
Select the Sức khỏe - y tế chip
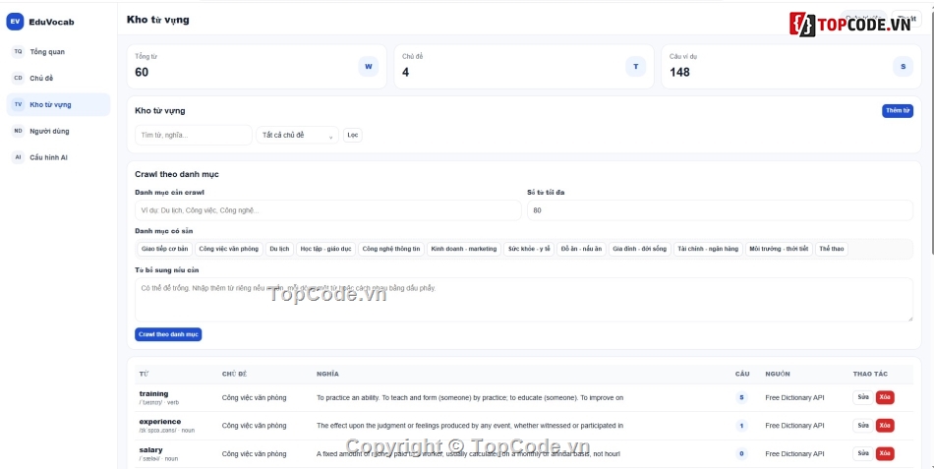[x=529, y=249]
